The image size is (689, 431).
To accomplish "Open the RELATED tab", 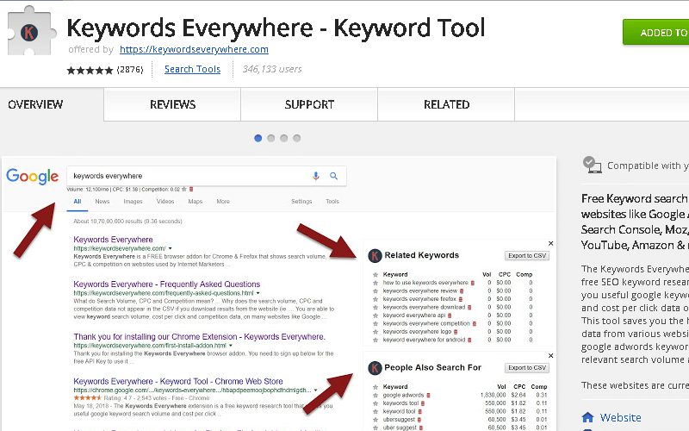I will [446, 104].
